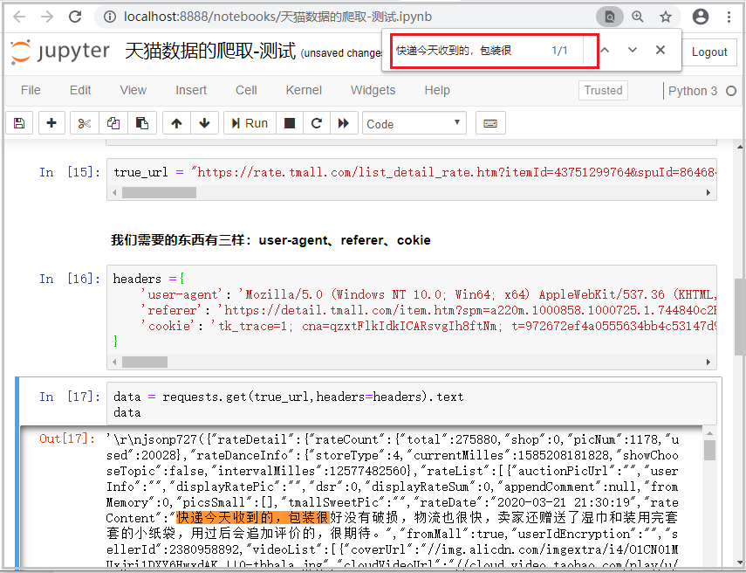Click cell 15's horizontal scrollbar thumb
The width and height of the screenshot is (746, 573).
point(159,192)
